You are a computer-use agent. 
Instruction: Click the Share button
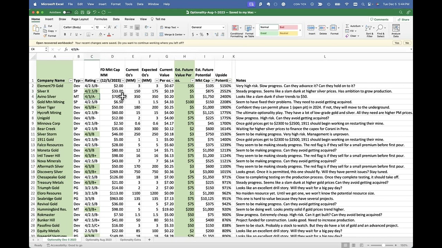tap(403, 20)
